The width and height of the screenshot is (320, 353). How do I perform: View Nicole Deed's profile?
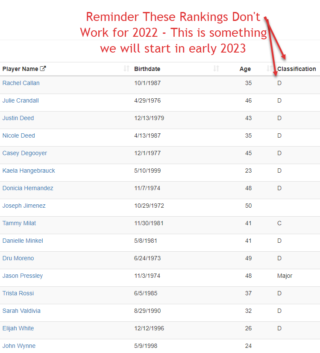(19, 135)
